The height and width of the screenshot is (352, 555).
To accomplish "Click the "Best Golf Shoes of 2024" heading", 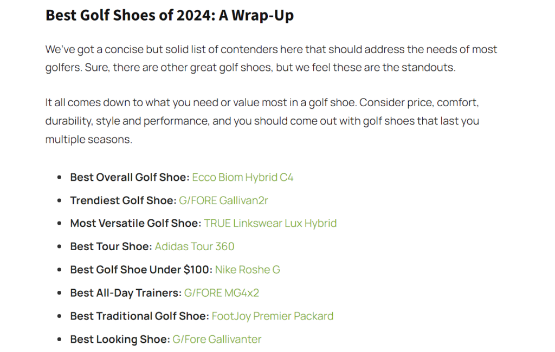I will 170,15.
